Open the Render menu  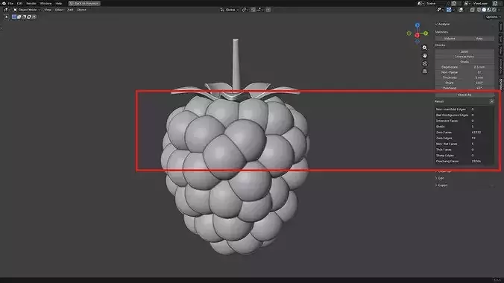(31, 3)
